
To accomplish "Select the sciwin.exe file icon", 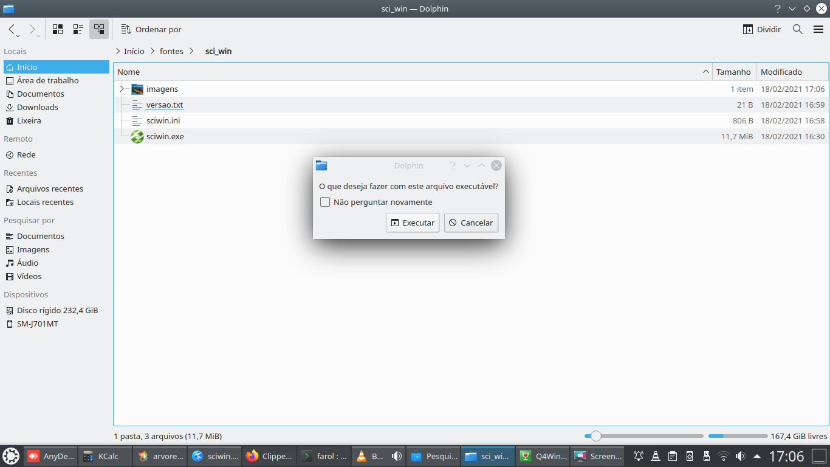I will click(137, 136).
